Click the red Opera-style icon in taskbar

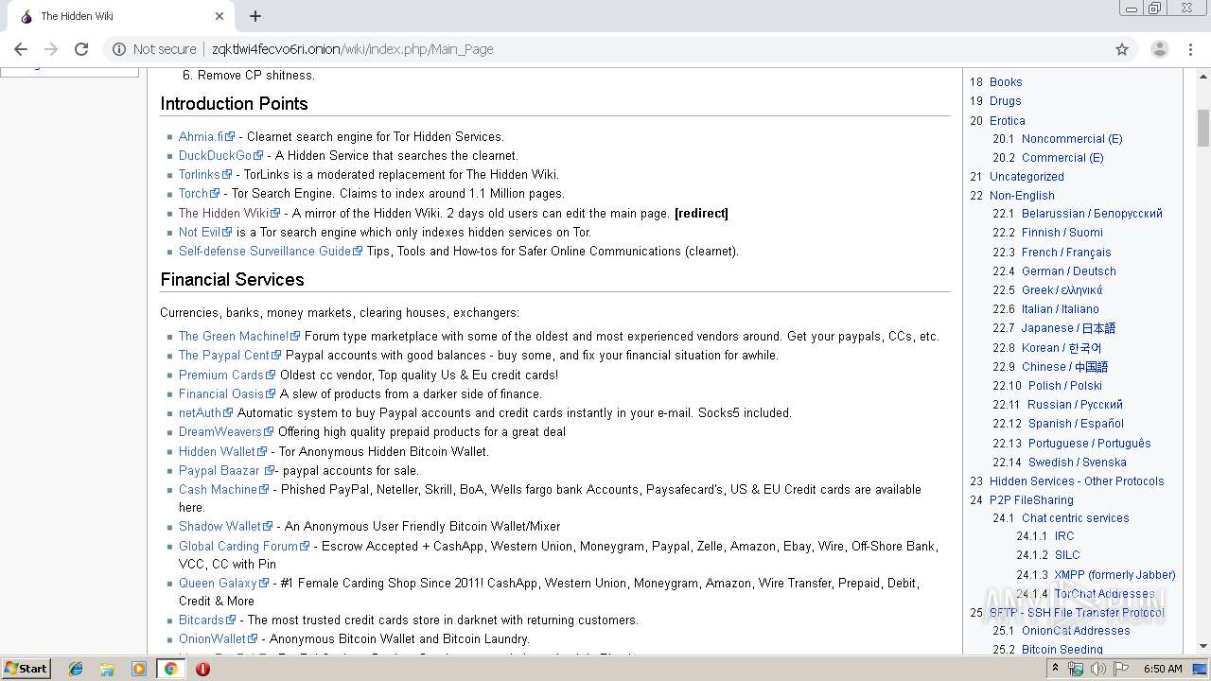point(202,669)
